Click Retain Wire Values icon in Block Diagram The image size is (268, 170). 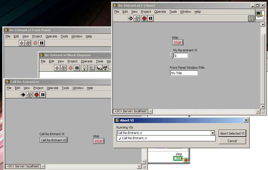tap(92, 68)
